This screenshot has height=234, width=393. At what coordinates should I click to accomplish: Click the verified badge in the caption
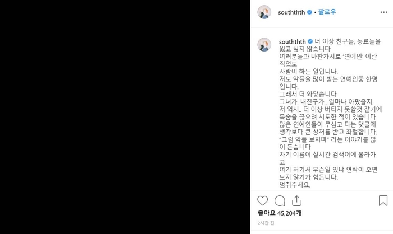point(310,41)
